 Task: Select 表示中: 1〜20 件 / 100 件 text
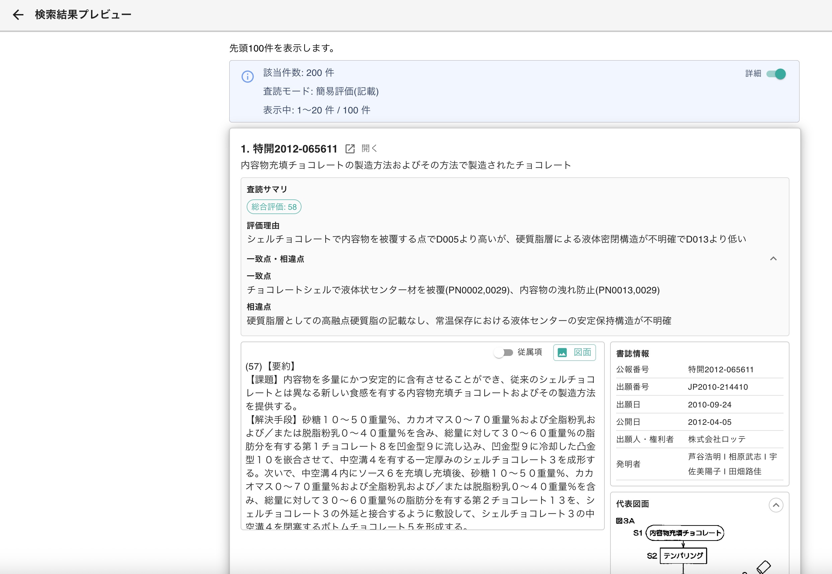[317, 110]
